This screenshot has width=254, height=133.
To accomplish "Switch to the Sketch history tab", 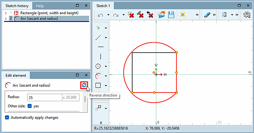I will 17,6.
